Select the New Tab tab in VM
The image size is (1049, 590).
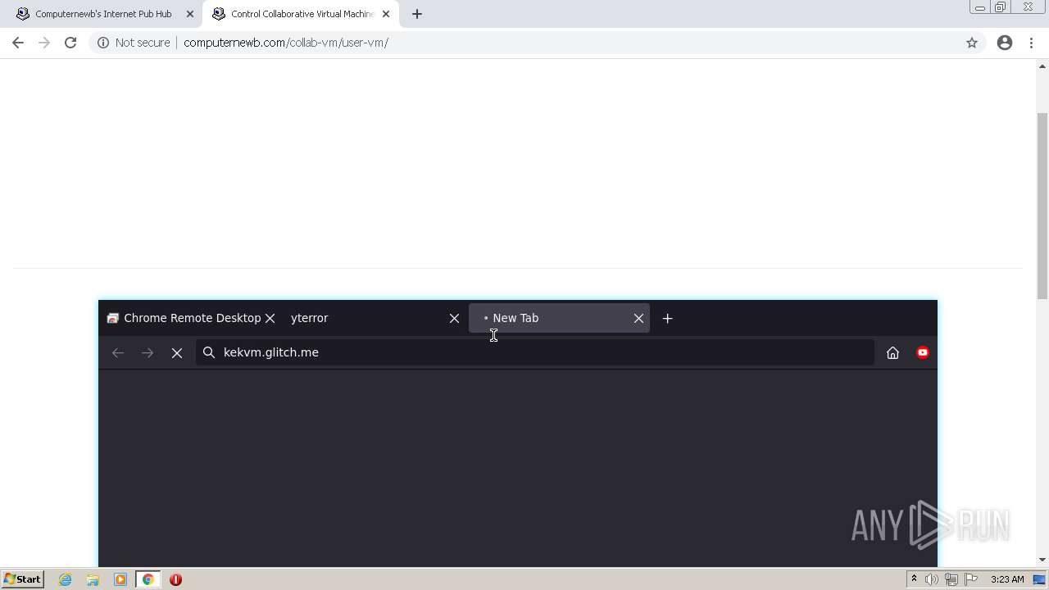coord(559,318)
